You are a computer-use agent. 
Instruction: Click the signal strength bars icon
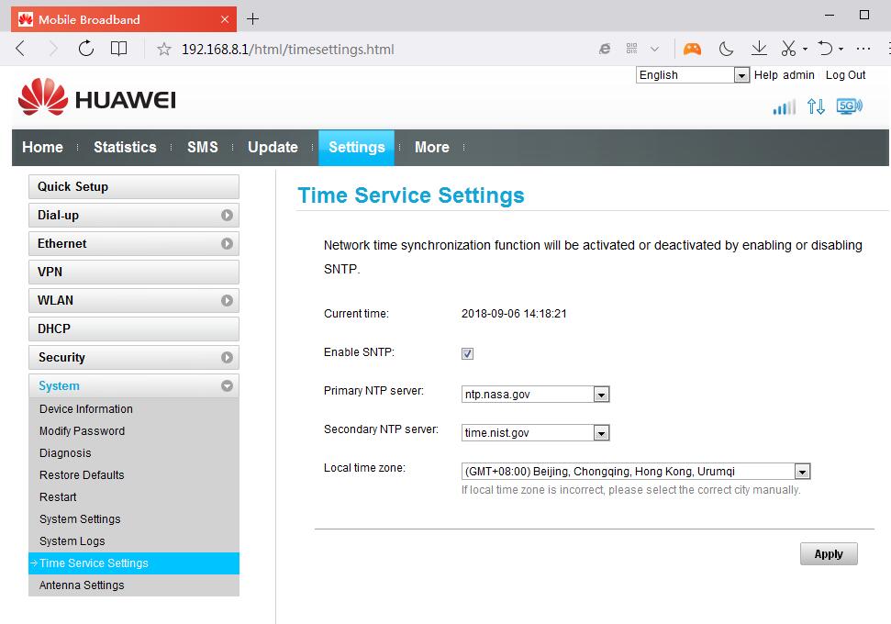784,107
